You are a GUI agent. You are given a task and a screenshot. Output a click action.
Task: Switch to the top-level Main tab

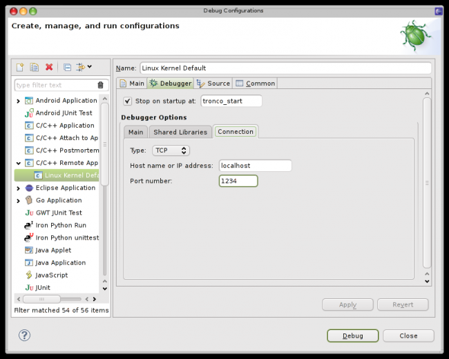click(x=132, y=84)
